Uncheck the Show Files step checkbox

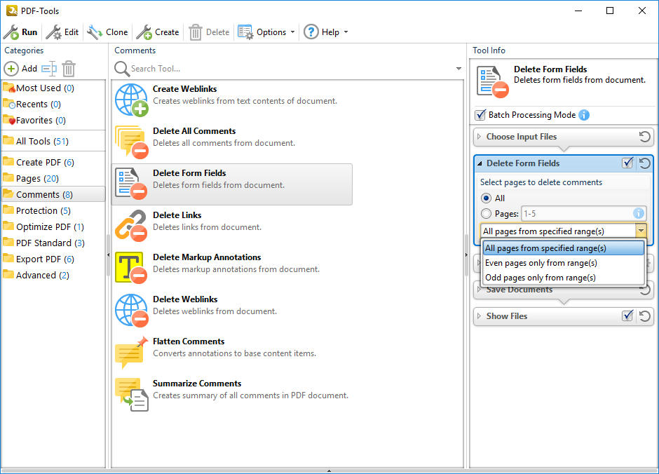[627, 316]
